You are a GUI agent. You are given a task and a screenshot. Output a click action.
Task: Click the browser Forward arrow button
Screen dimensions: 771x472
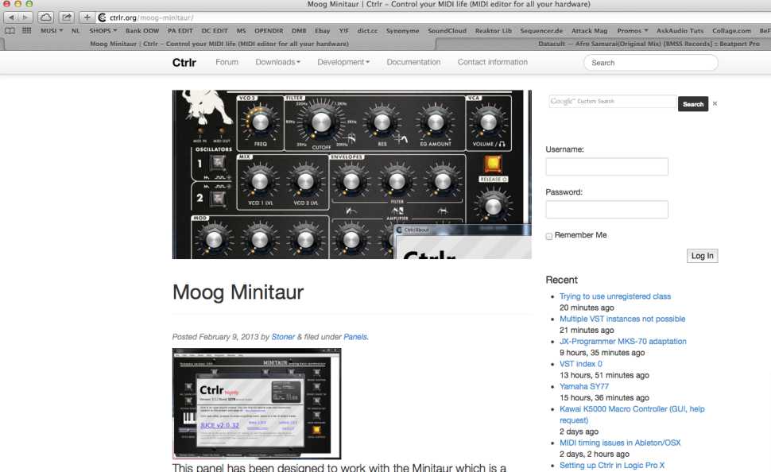[26, 17]
